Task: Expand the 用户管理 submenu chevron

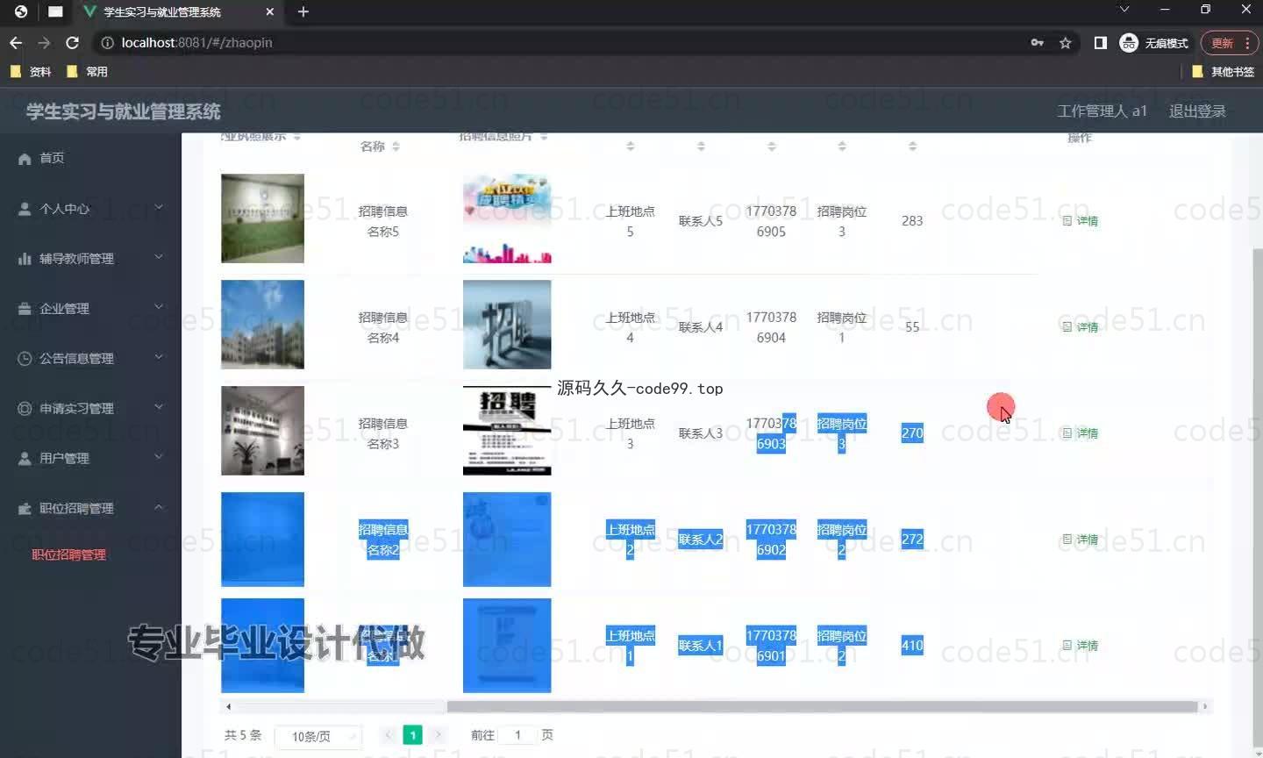Action: [x=159, y=457]
